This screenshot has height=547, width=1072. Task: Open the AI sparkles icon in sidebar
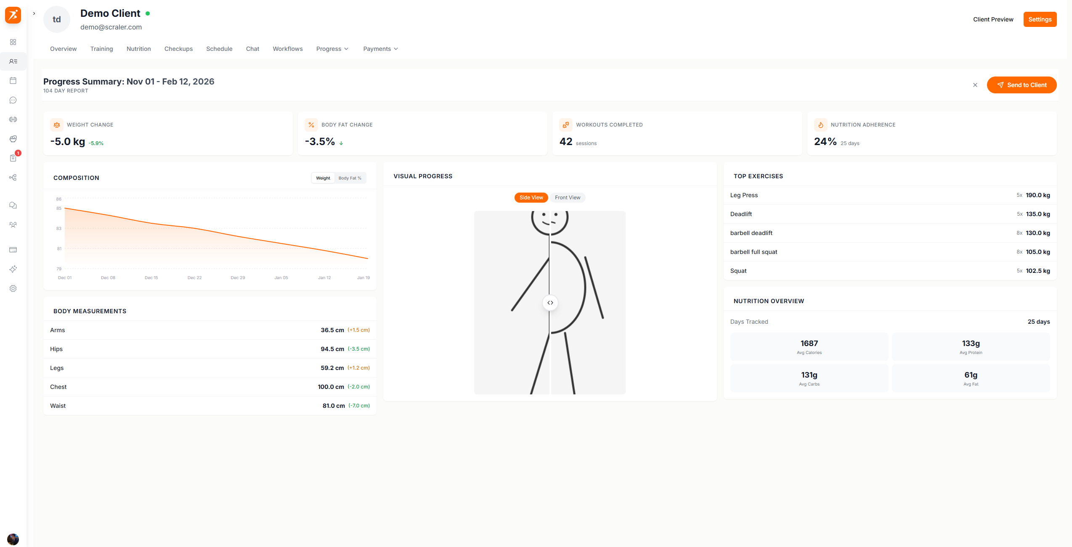(x=13, y=269)
